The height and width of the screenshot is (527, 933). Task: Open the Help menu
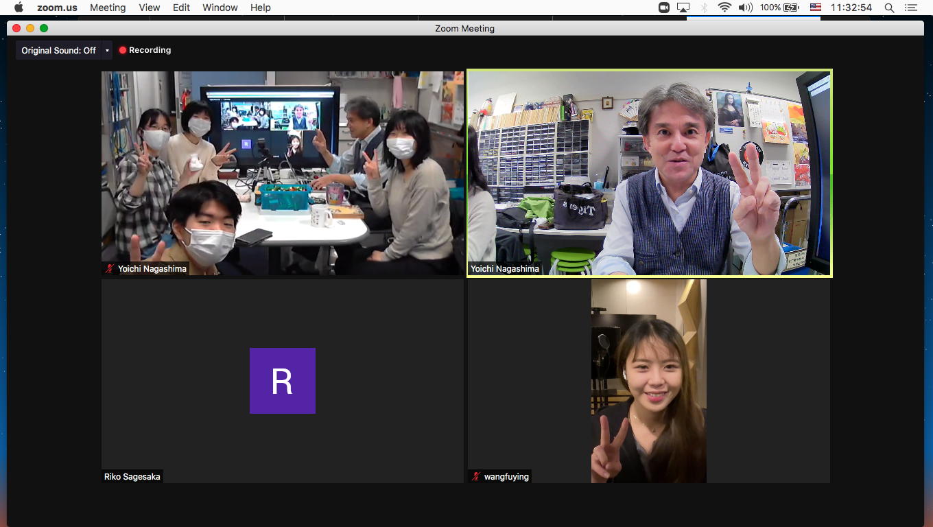pos(261,8)
